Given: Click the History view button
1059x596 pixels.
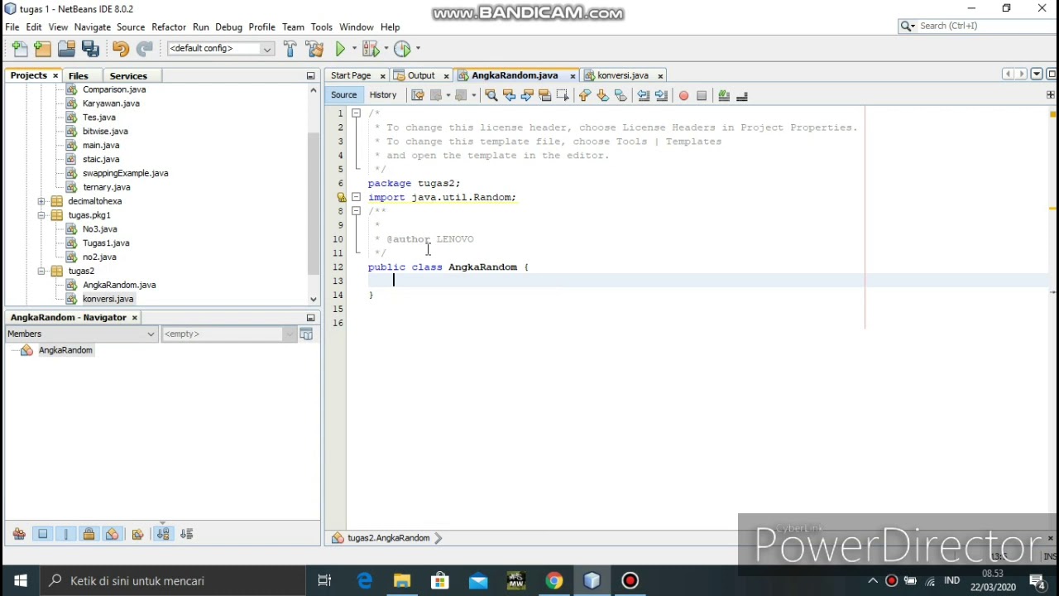Looking at the screenshot, I should click(x=383, y=95).
